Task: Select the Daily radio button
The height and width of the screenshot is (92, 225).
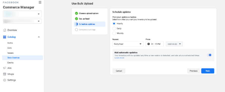Action: click(114, 28)
